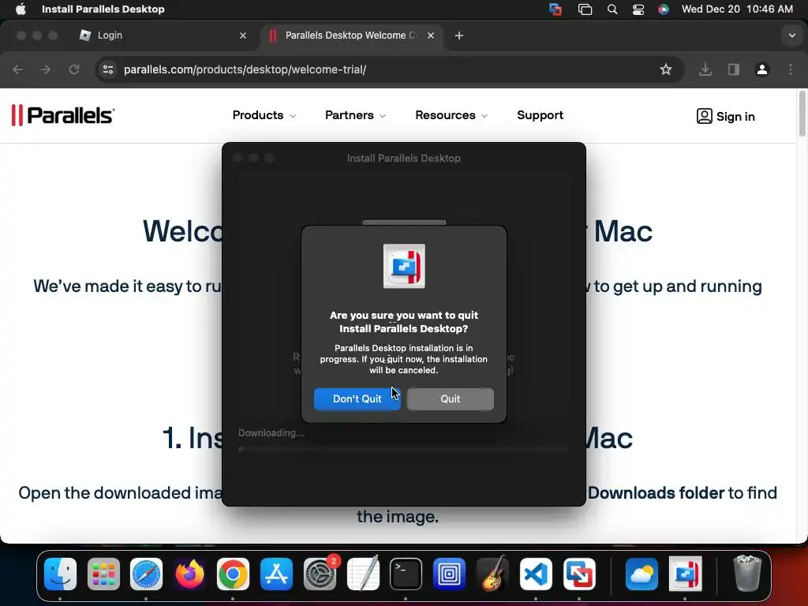Open VMware Fusion from the Dock
The image size is (808, 606).
click(x=579, y=574)
